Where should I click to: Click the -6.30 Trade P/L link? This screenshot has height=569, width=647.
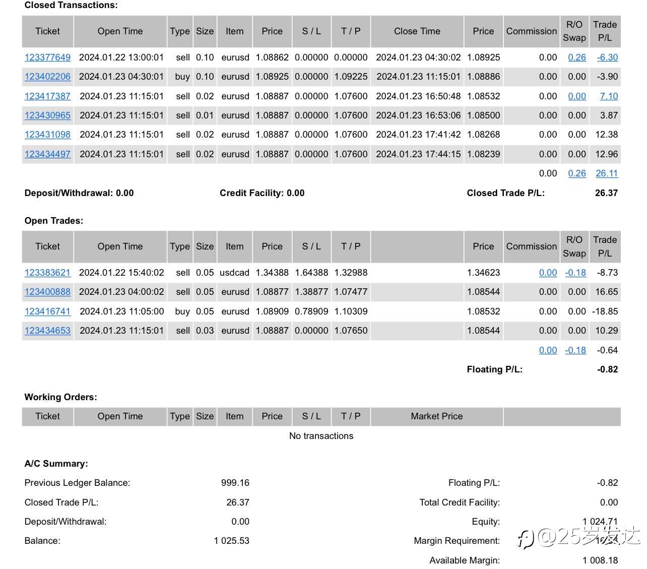[x=607, y=57]
